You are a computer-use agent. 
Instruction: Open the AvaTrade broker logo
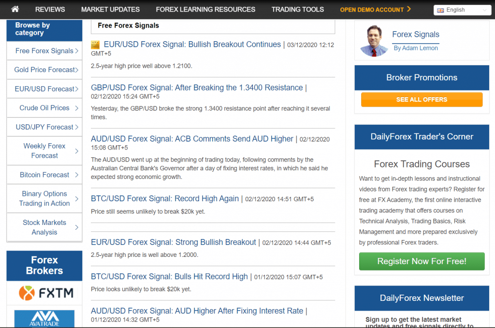(44, 318)
